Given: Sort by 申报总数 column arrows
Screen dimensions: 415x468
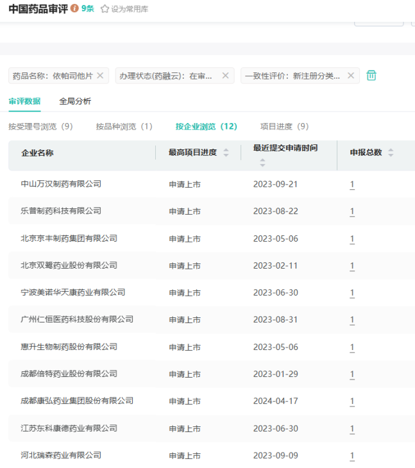Looking at the screenshot, I should [x=391, y=153].
